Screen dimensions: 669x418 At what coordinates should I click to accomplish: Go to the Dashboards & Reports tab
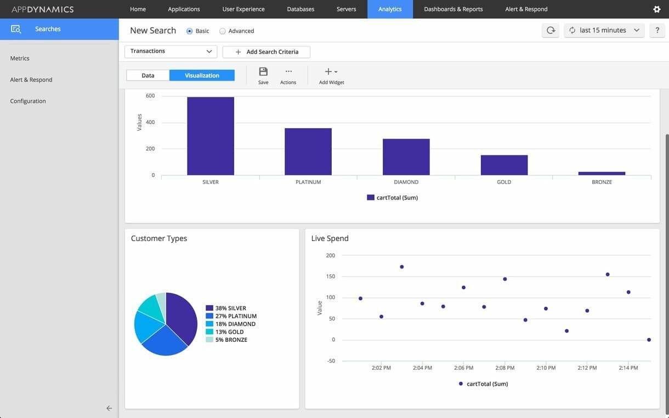453,9
